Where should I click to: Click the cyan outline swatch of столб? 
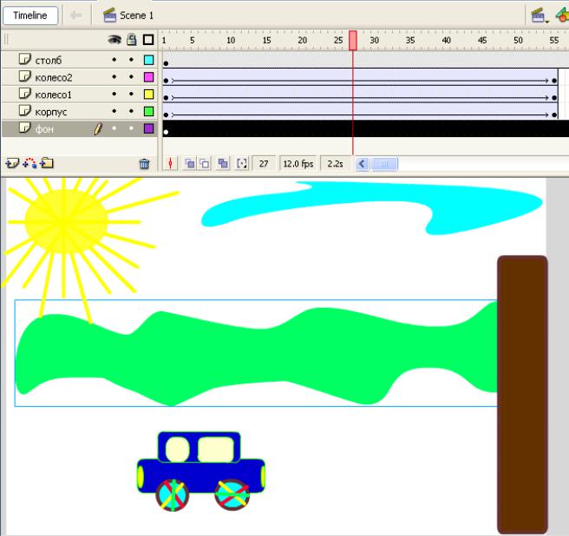point(149,60)
